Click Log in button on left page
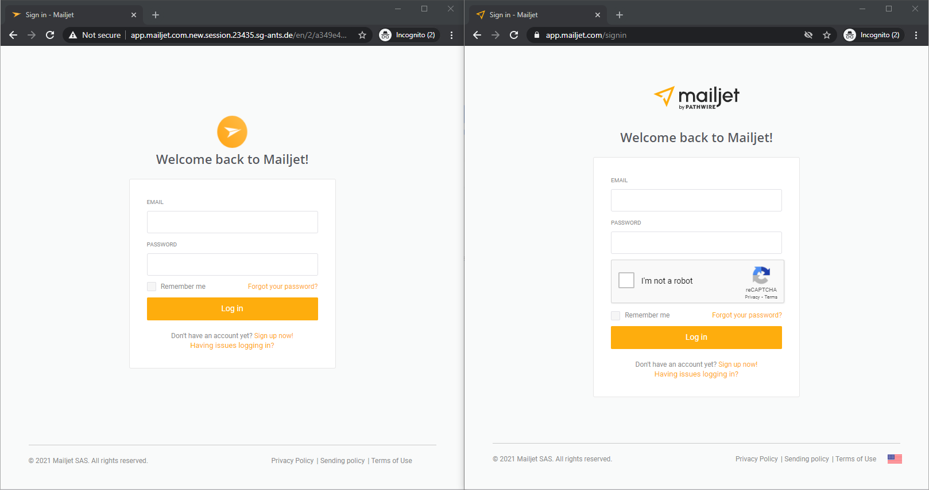The width and height of the screenshot is (929, 490). (x=232, y=309)
